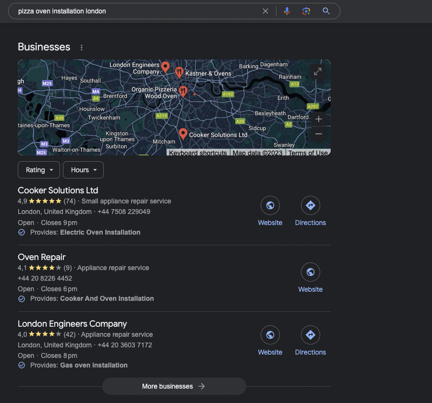Image resolution: width=432 pixels, height=403 pixels.
Task: Click the Businesses section heading
Action: (44, 47)
